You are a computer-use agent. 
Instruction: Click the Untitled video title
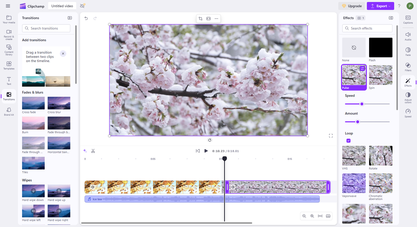(x=62, y=6)
